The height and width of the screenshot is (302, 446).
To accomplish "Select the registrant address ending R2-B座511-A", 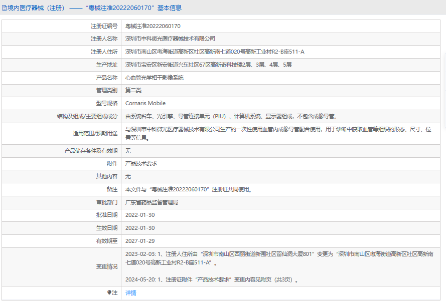I will 215,52.
